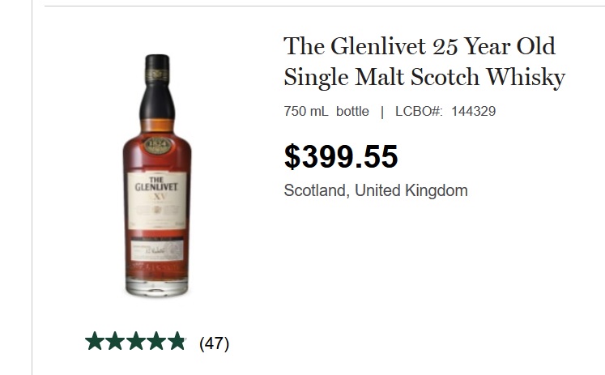Click the LCBO# 144329 product number
The width and height of the screenshot is (605, 375).
tap(445, 111)
